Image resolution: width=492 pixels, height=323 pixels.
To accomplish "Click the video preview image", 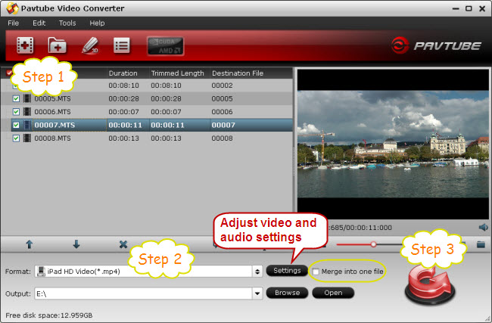I will tap(393, 144).
